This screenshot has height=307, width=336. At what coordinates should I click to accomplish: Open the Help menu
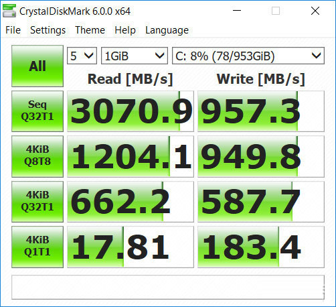(125, 30)
